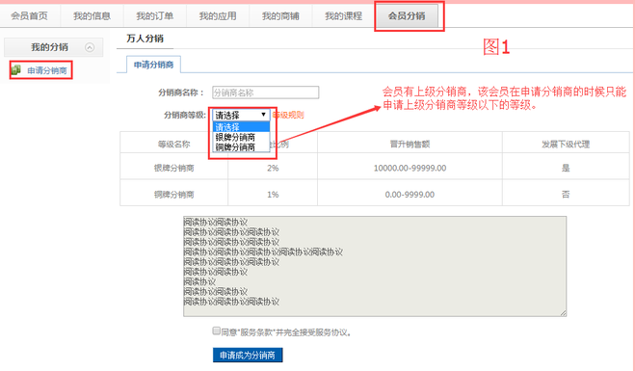Viewport: 635px width, 371px height.
Task: Open the 我的应用 tab
Action: 218,15
